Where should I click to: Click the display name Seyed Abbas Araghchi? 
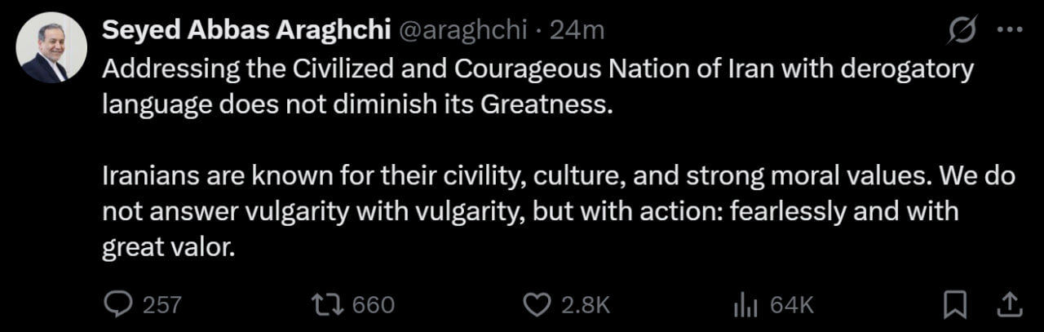pyautogui.click(x=246, y=31)
